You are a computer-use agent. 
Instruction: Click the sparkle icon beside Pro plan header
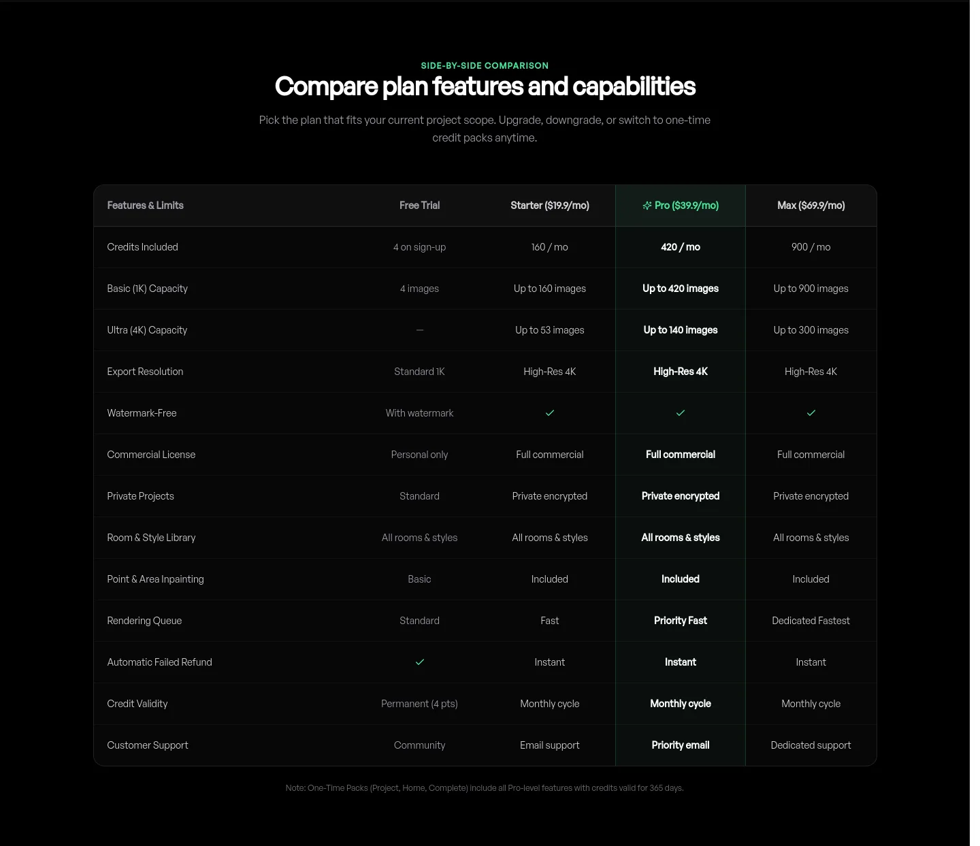click(647, 206)
